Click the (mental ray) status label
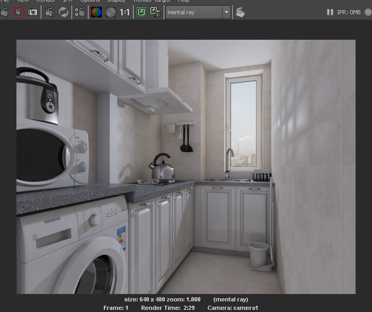This screenshot has width=372, height=312. [x=231, y=299]
